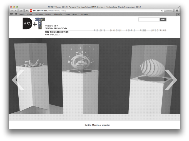Open the Facebook bookmark
189x141 pixels.
tap(39, 14)
